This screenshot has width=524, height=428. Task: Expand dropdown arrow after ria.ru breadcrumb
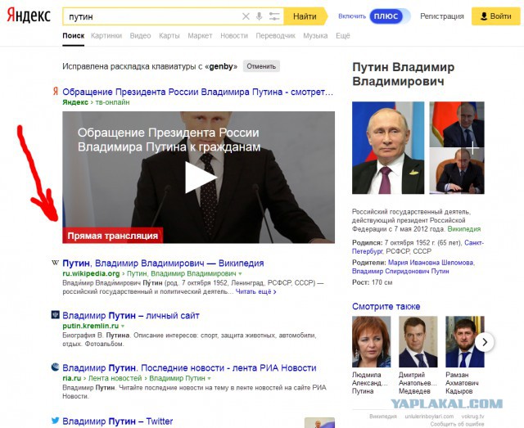tap(210, 379)
